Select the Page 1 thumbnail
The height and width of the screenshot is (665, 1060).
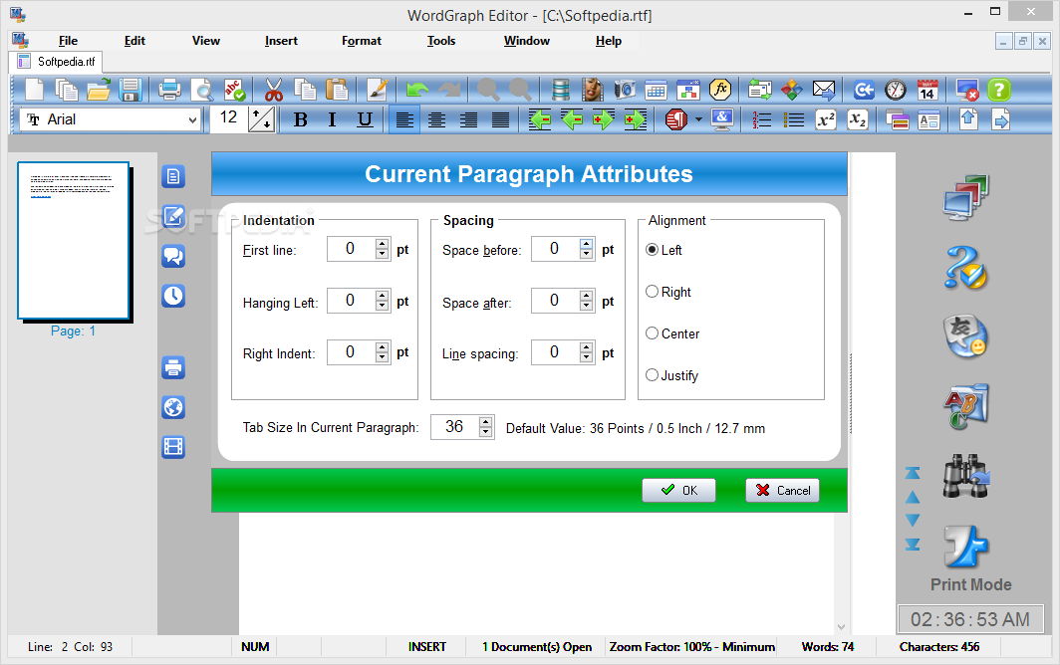tap(74, 241)
